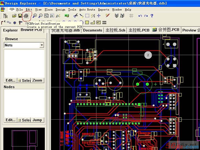Deselect all objects using the toolbar icon
Screen dimensions: 200x150
pyautogui.click(x=93, y=16)
